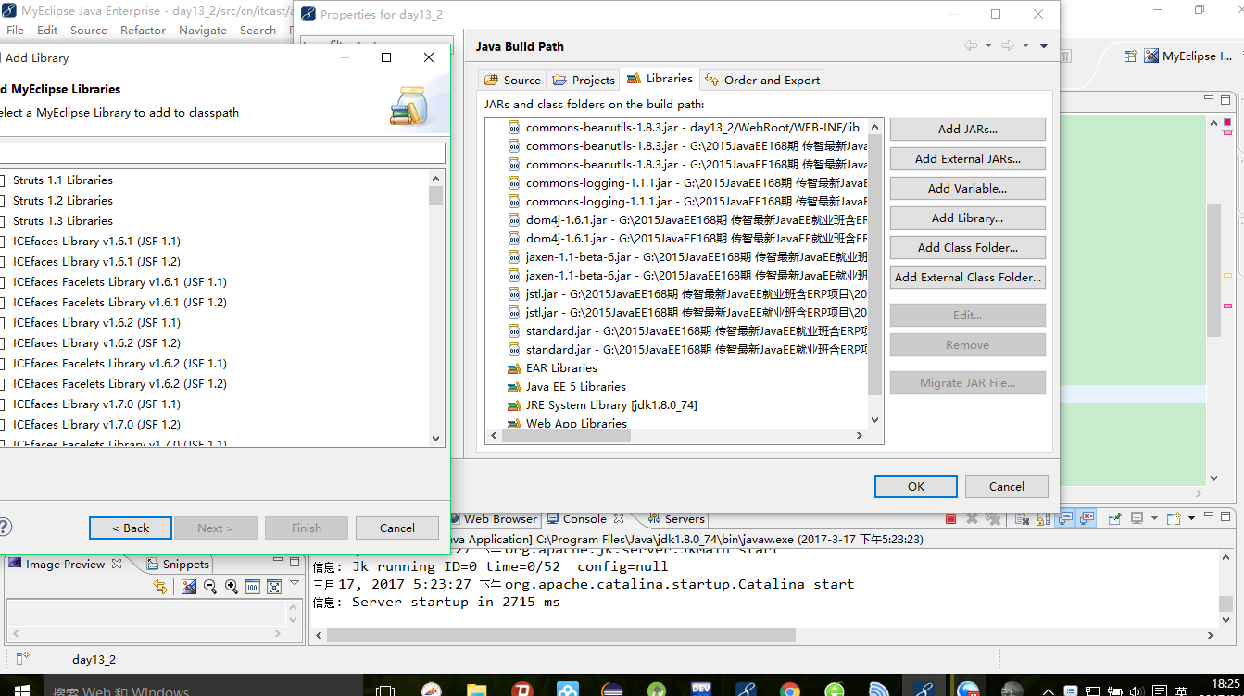Click the console horizontal scrollbar
Screen dimensions: 1244x696
click(560, 636)
